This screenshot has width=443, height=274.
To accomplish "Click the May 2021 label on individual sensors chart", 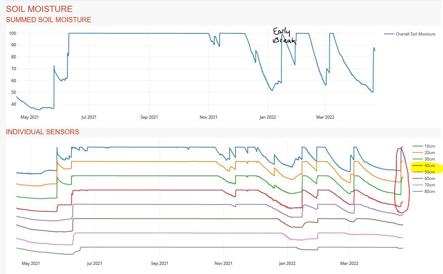I will [31, 264].
